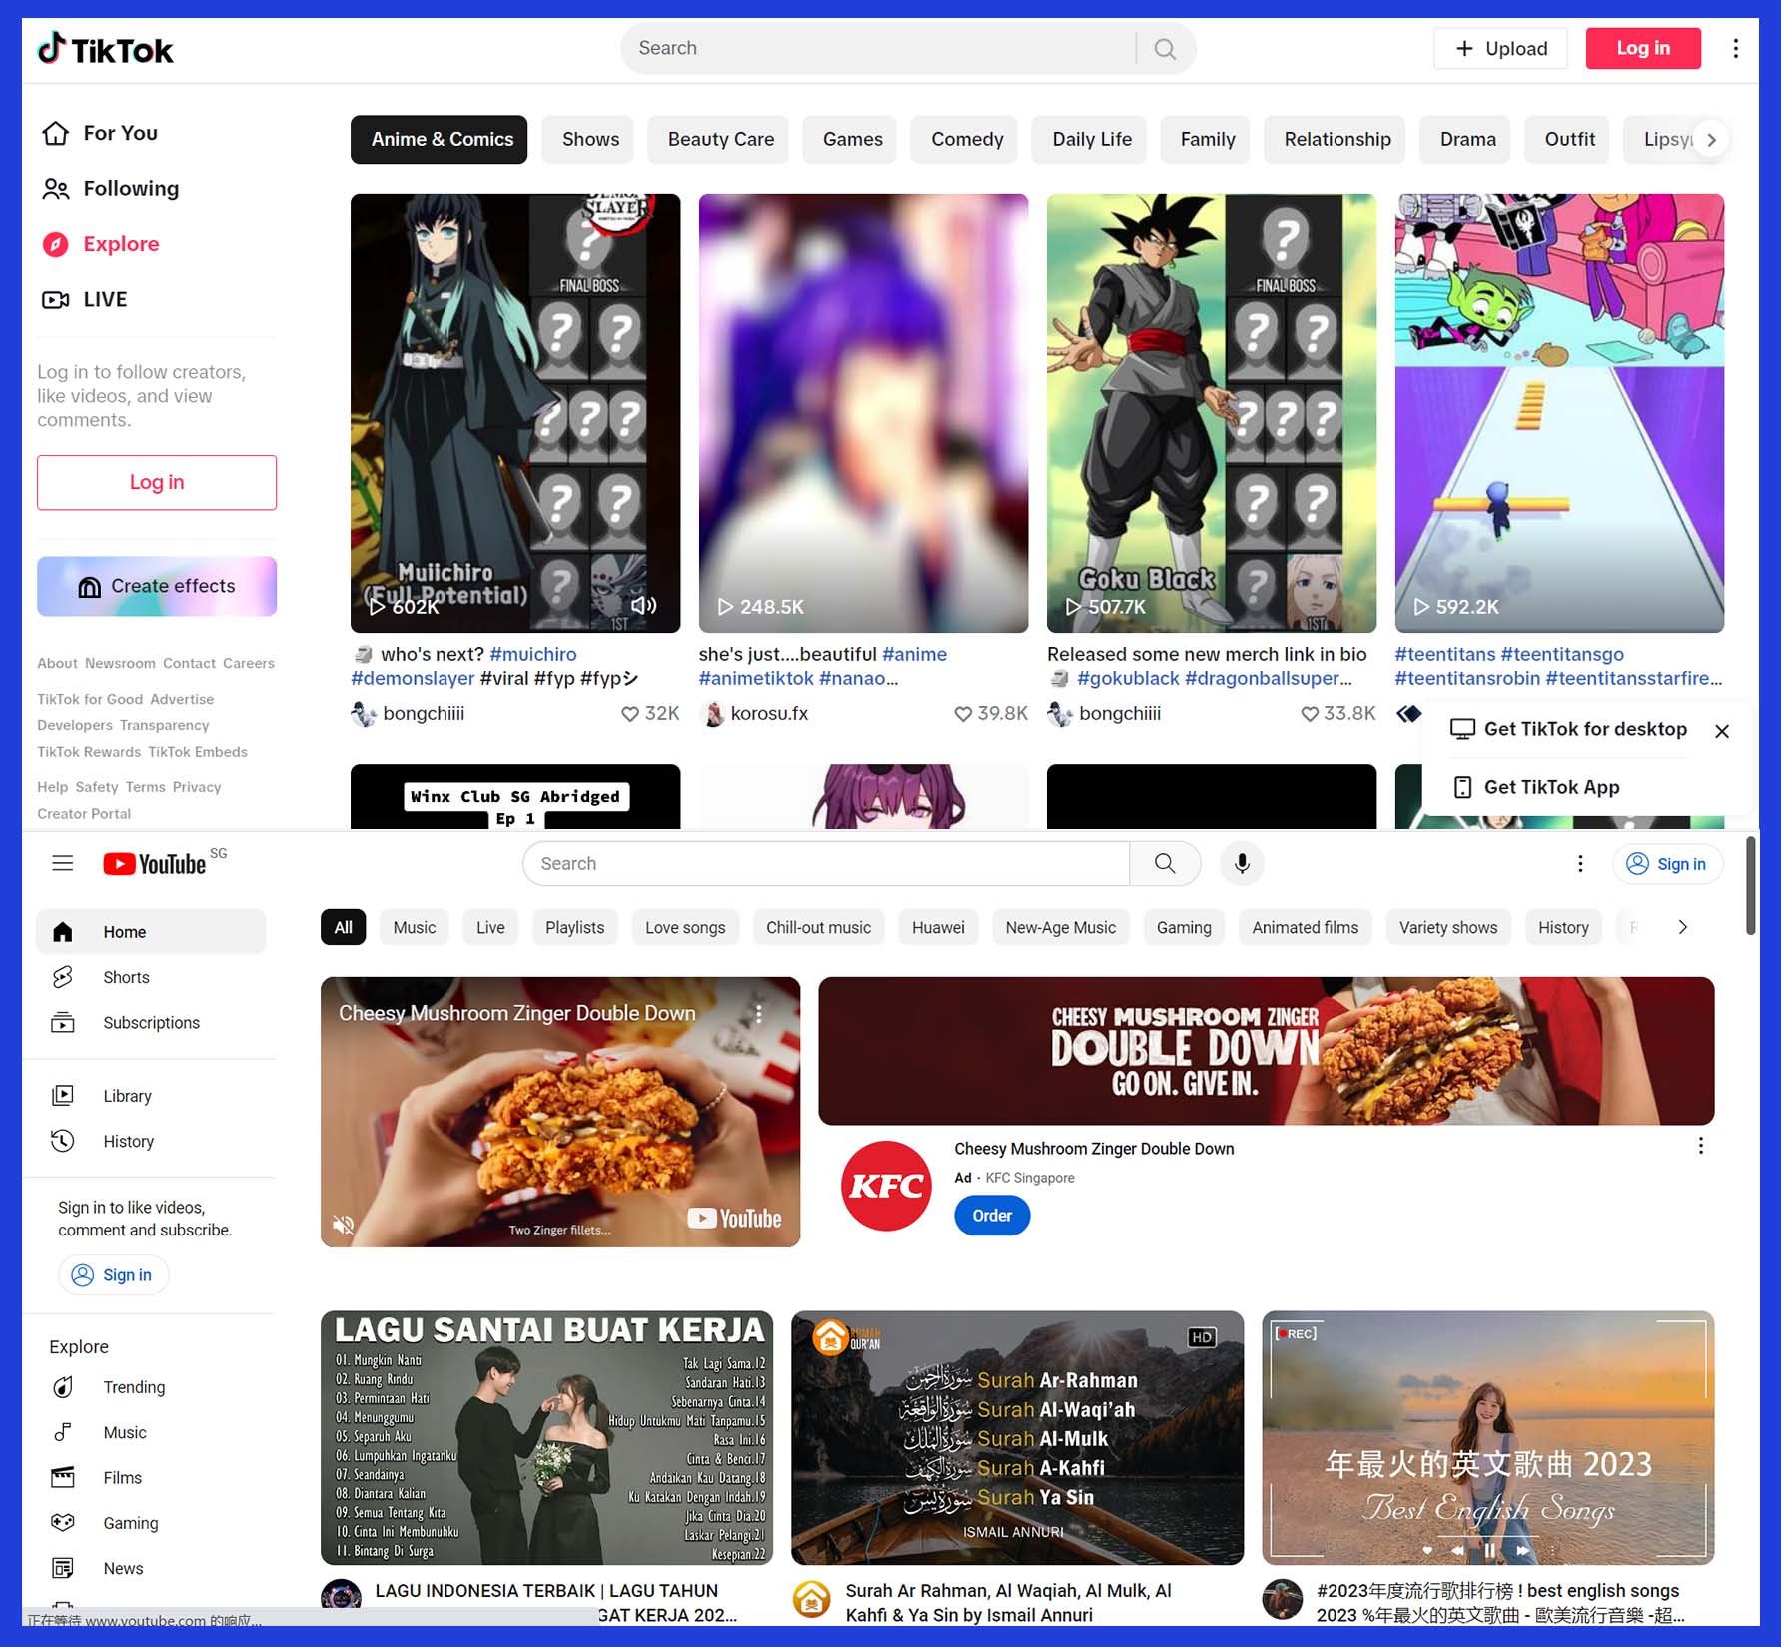Viewport: 1781px width, 1647px height.
Task: Open YouTube History in sidebar
Action: point(153,1142)
